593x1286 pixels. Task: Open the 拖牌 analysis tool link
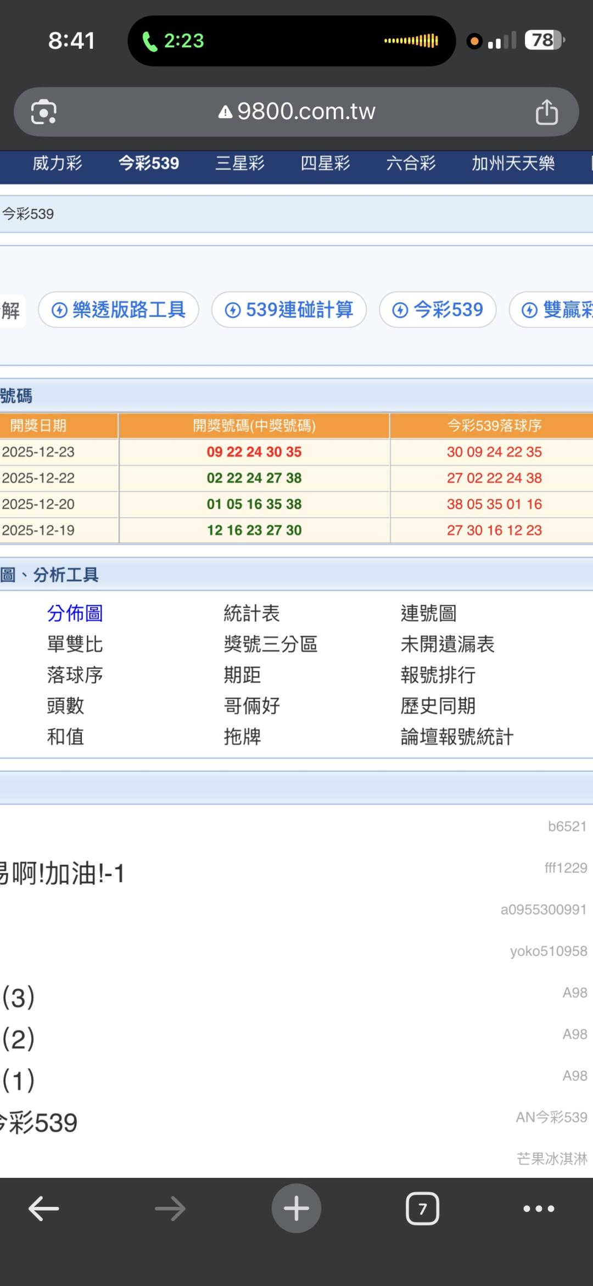pos(242,737)
